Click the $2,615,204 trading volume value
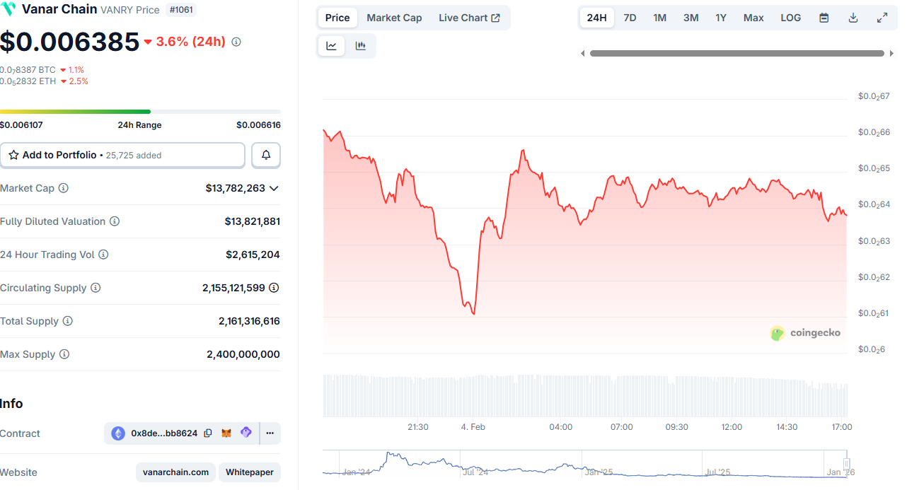Image resolution: width=907 pixels, height=490 pixels. [x=253, y=255]
